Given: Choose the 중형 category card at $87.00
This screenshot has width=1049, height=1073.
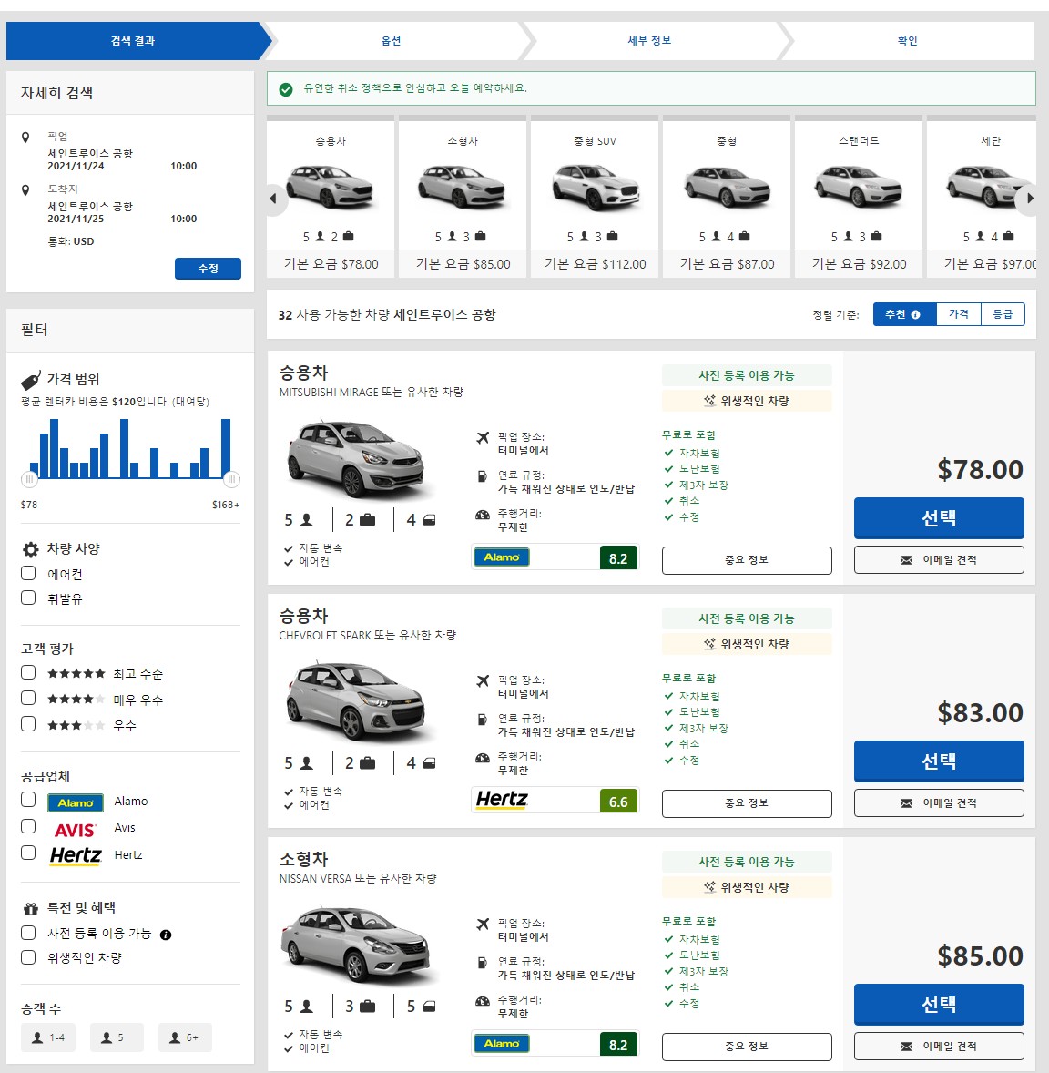Looking at the screenshot, I should pyautogui.click(x=727, y=197).
